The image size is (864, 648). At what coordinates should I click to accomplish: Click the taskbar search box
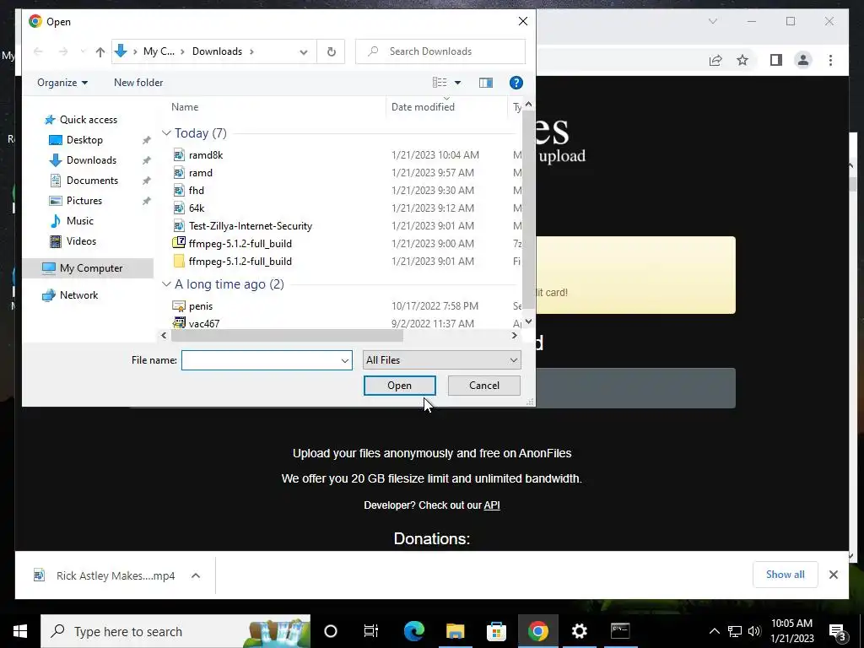175,631
